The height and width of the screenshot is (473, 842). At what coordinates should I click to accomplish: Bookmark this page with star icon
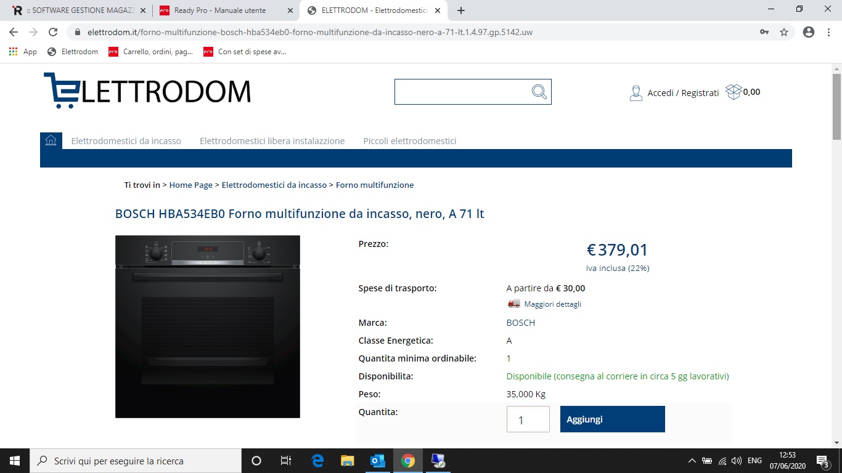coord(784,32)
